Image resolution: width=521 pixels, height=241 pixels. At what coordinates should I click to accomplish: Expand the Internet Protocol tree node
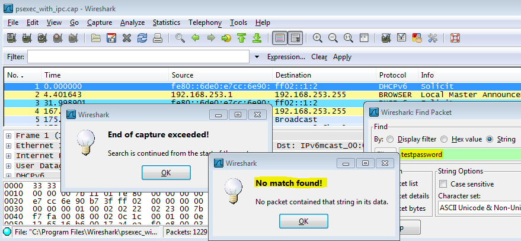[8, 155]
